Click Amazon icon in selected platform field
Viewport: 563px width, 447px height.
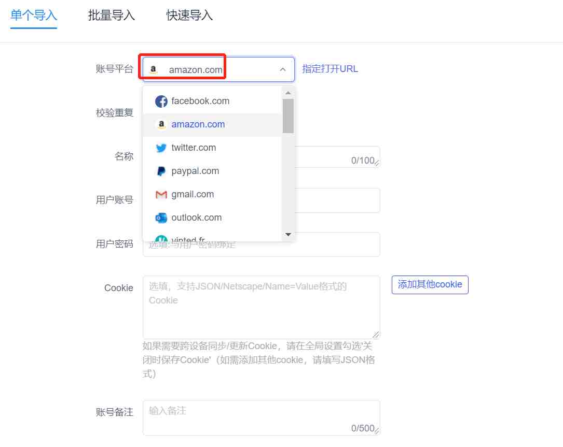pyautogui.click(x=153, y=69)
